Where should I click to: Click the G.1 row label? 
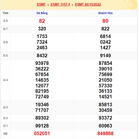tap(5, 126)
